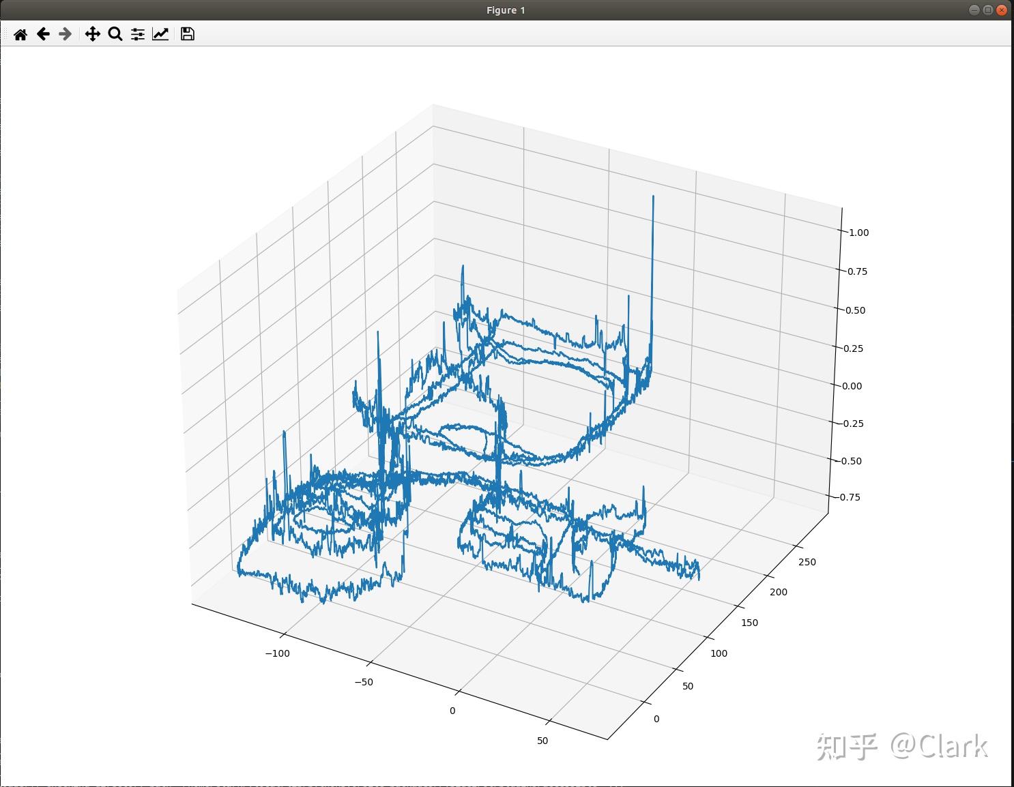Click the 50 tick label on the x-axis

click(x=542, y=741)
